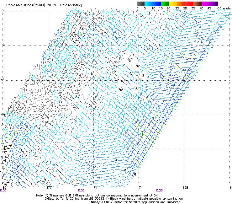Click the "-4" latitude axis label
Image resolution: width=232 pixels, height=204 pixels.
(x=3, y=79)
